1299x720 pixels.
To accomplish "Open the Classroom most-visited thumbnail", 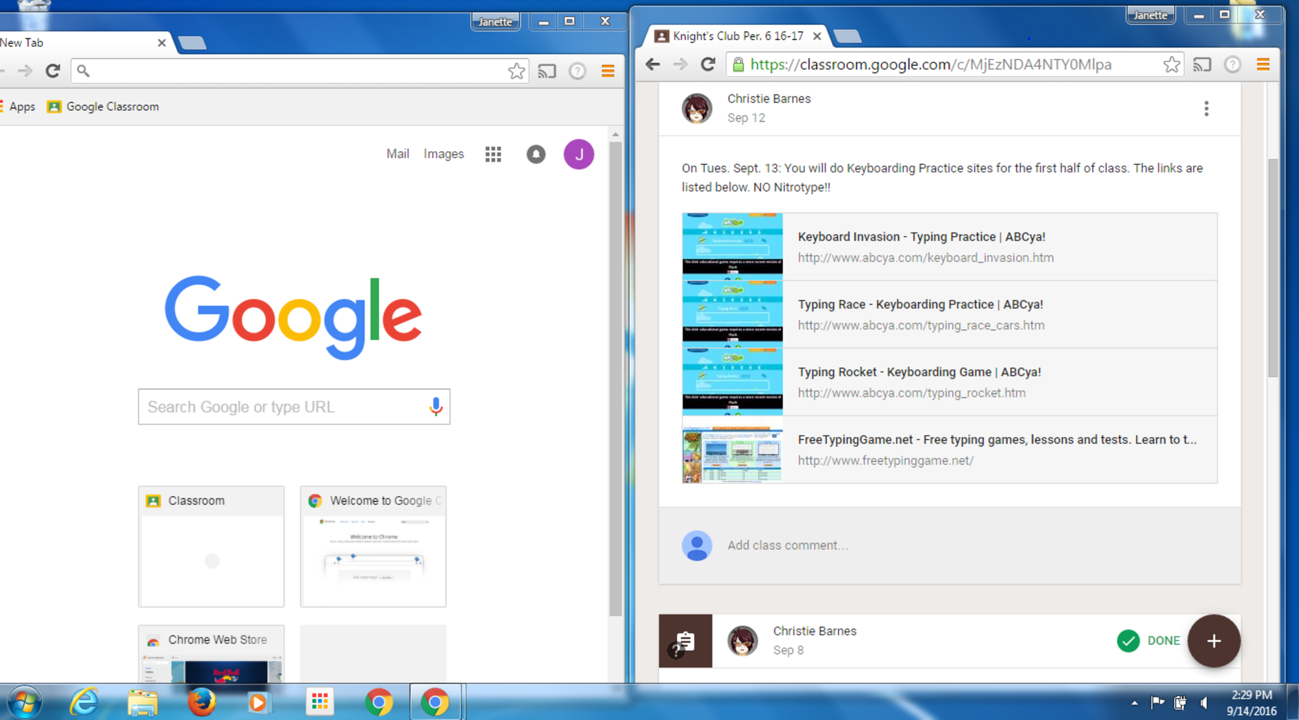I will [x=211, y=546].
